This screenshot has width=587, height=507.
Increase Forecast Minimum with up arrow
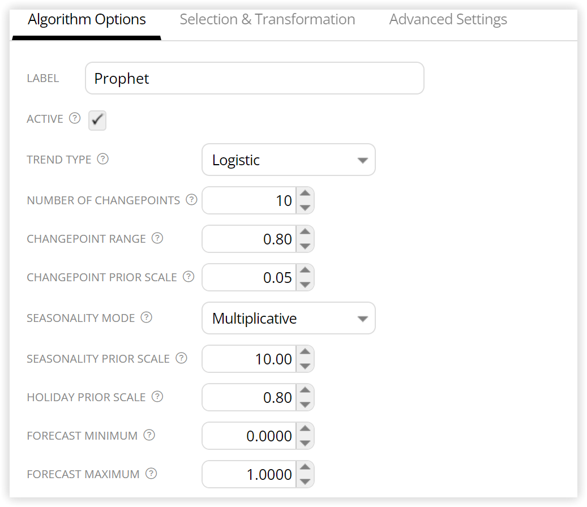click(x=305, y=429)
